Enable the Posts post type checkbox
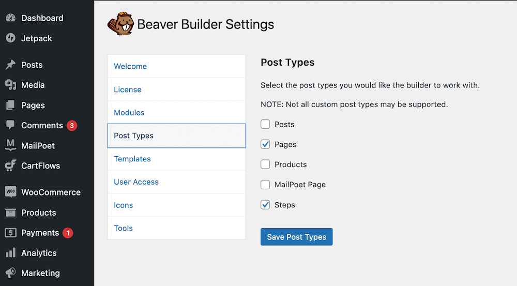517x286 pixels. point(265,124)
